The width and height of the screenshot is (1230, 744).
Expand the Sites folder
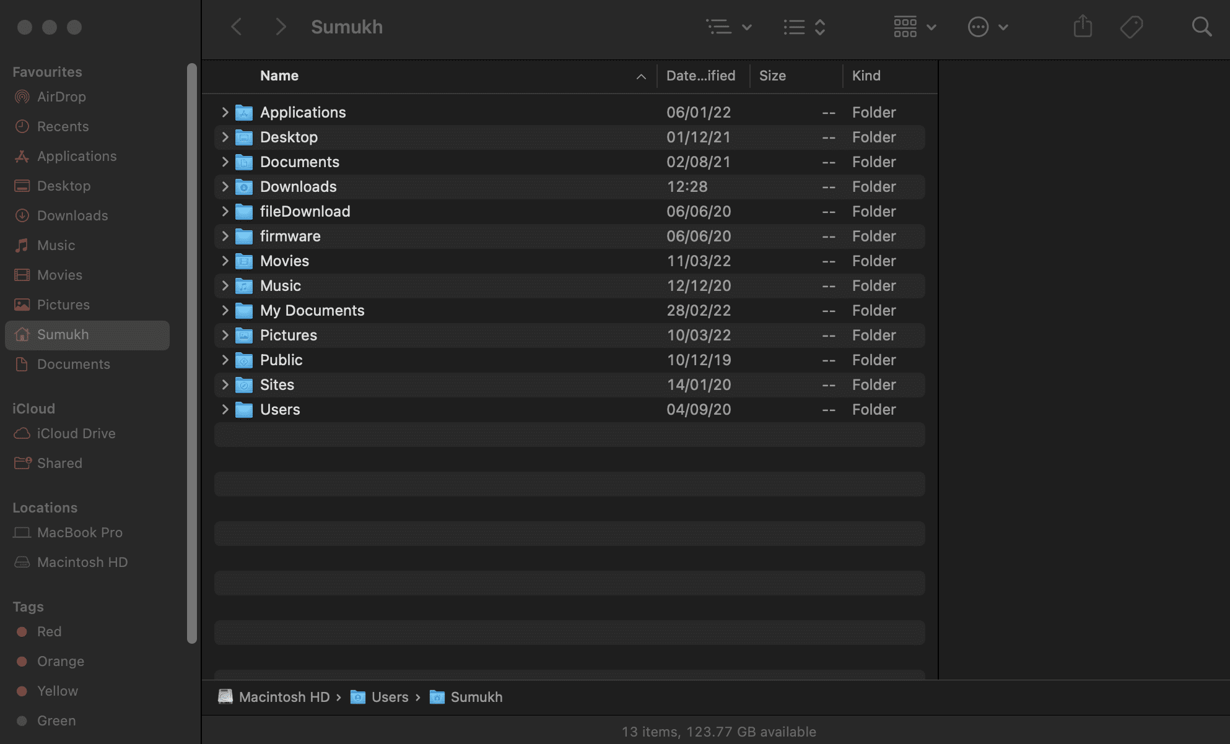tap(225, 384)
